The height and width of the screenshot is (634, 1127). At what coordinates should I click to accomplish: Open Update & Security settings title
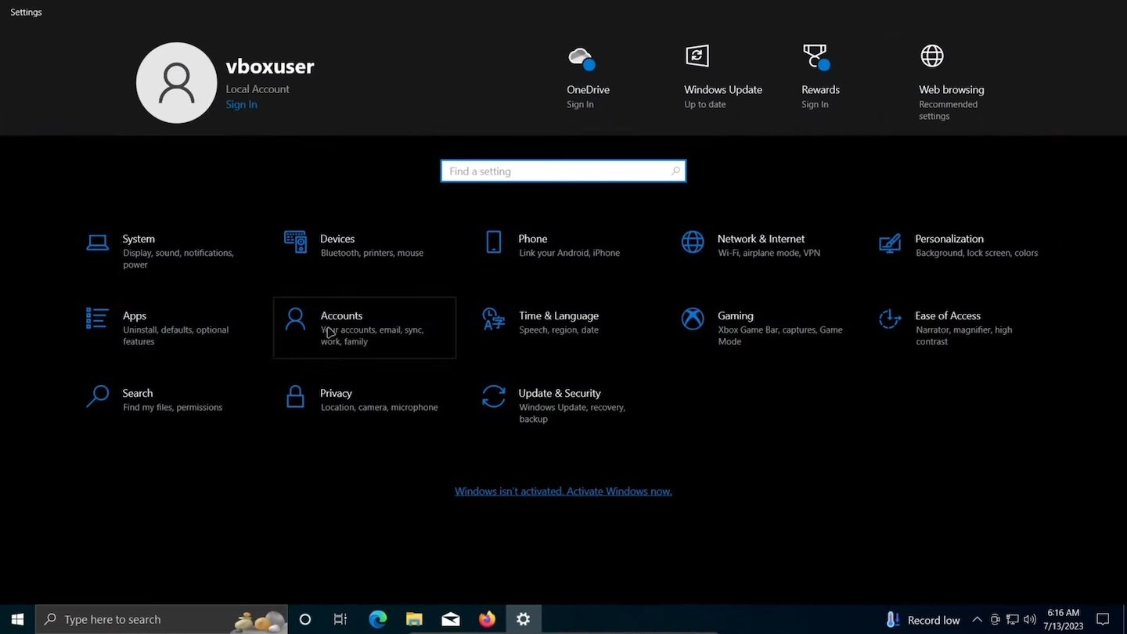(560, 393)
